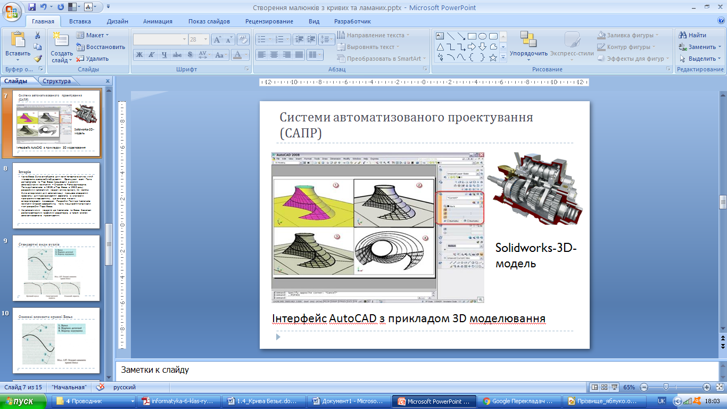
Task: Select the slide 9 thumbnail
Action: pyautogui.click(x=56, y=268)
